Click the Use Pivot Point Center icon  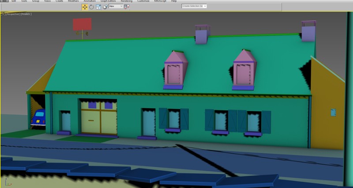point(127,7)
